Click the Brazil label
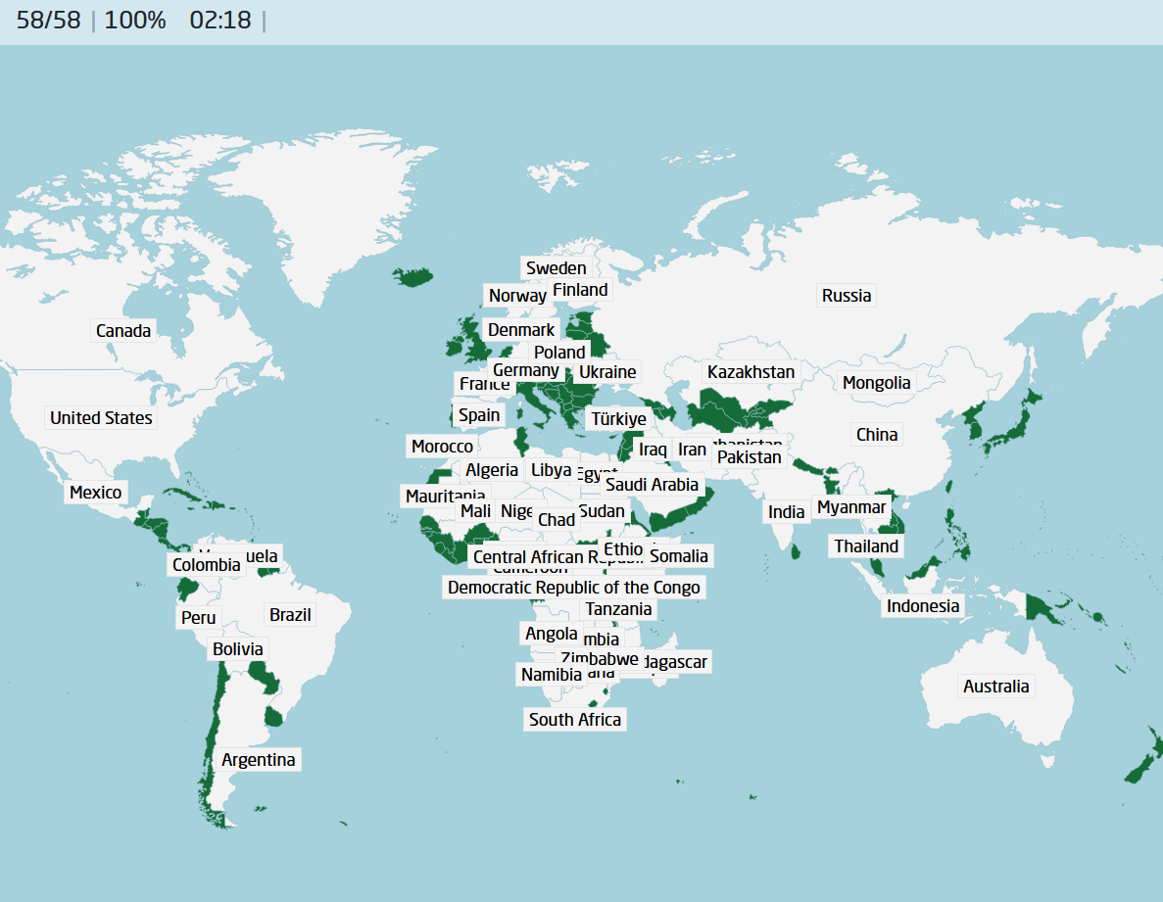The width and height of the screenshot is (1163, 902). tap(290, 615)
